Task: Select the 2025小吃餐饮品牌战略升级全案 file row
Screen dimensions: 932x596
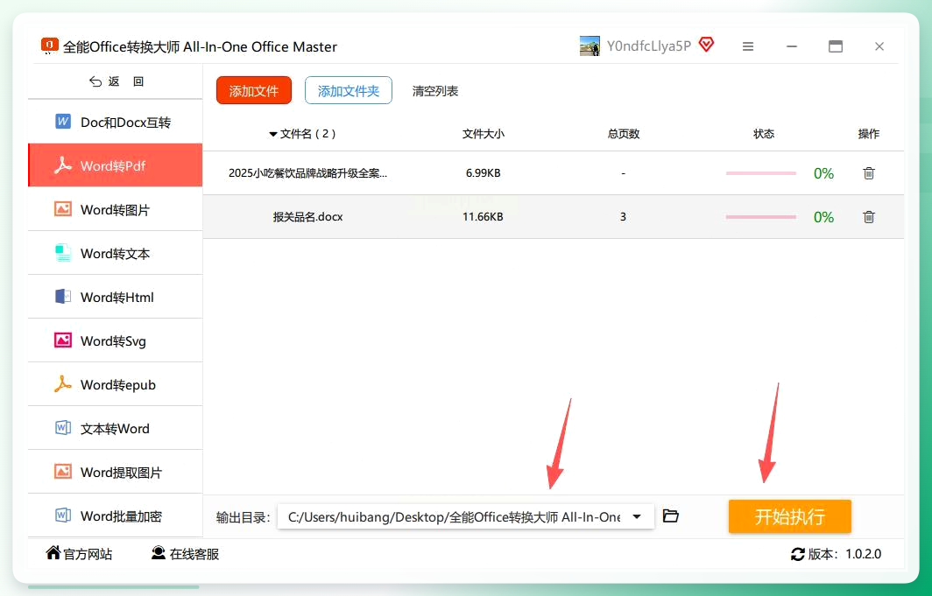Action: pos(554,172)
